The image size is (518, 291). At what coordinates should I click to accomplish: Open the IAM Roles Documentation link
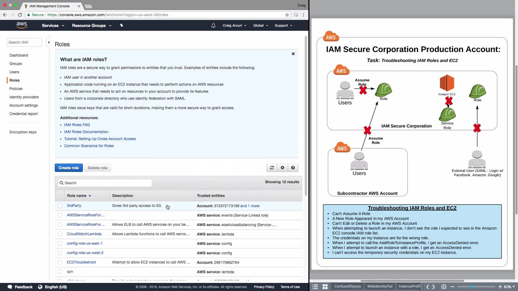[86, 132]
